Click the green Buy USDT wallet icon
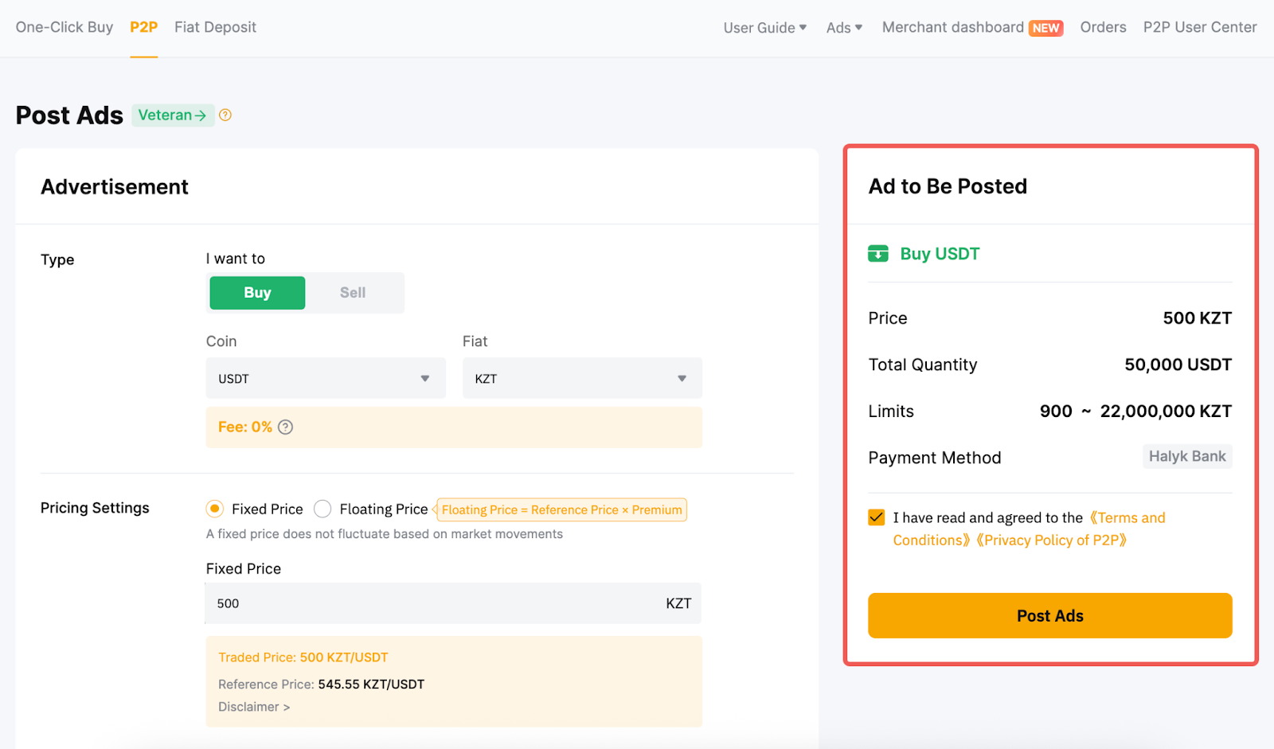The height and width of the screenshot is (749, 1274). pos(877,254)
